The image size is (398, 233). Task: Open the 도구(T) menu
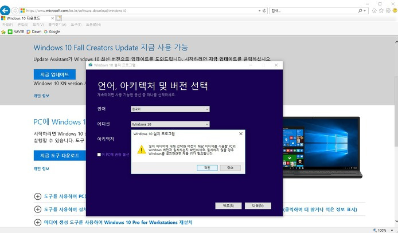(76, 25)
